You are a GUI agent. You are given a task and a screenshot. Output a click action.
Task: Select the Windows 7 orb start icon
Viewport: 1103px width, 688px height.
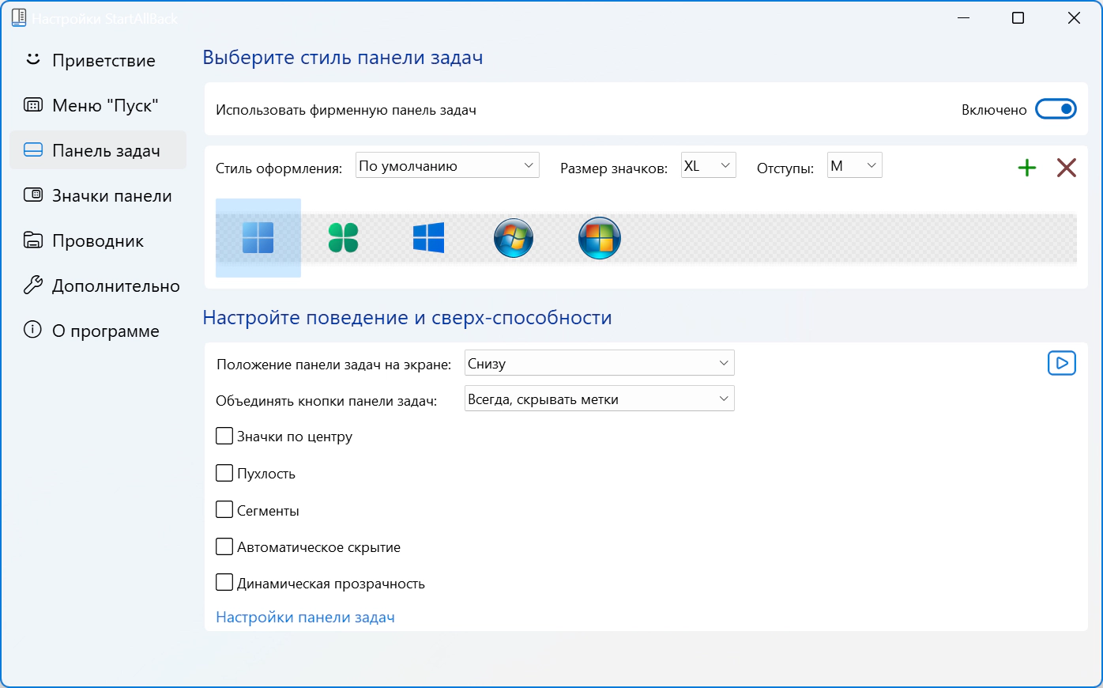tap(514, 238)
